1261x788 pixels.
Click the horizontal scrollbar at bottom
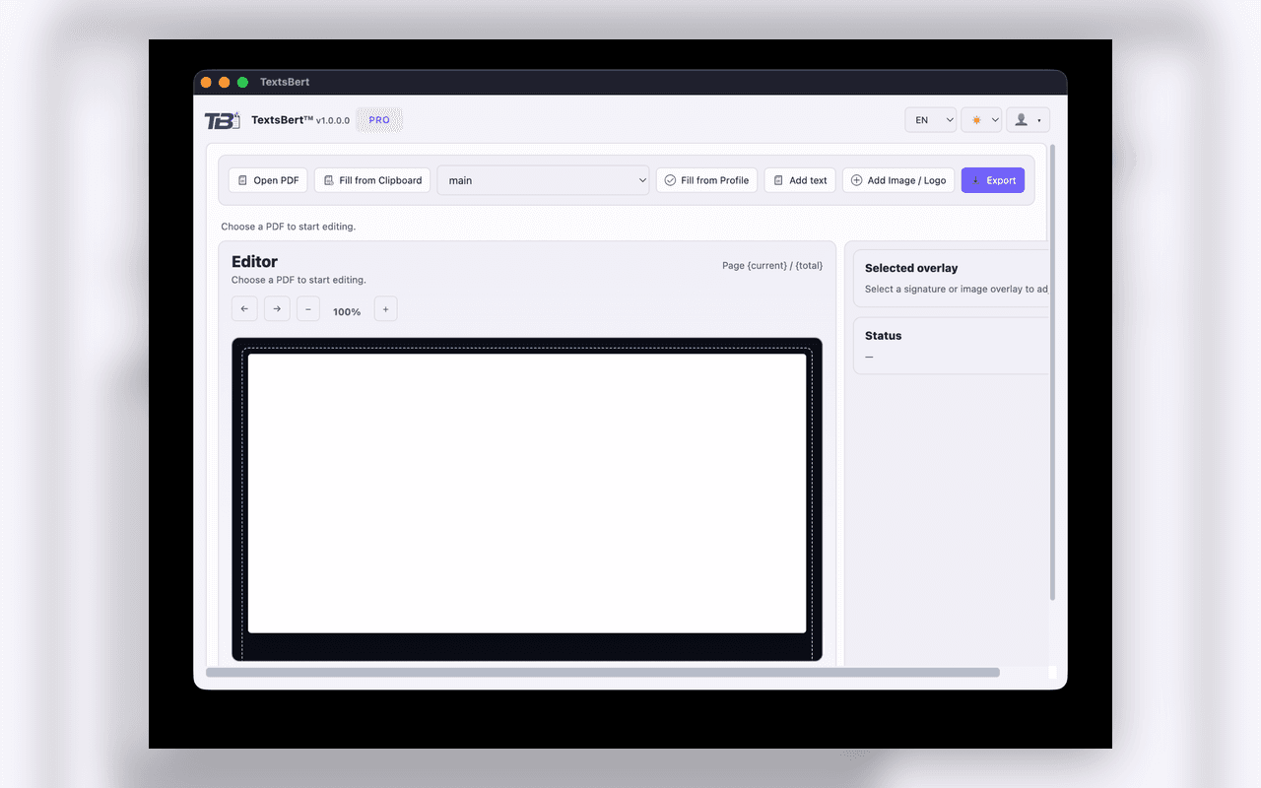[x=602, y=673]
